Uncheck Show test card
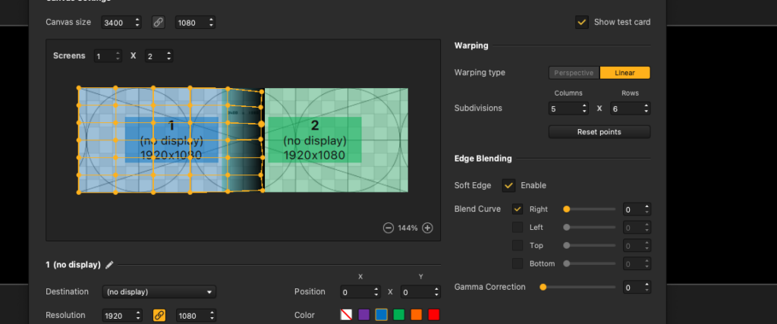Screen dimensions: 777x324 (x=582, y=22)
